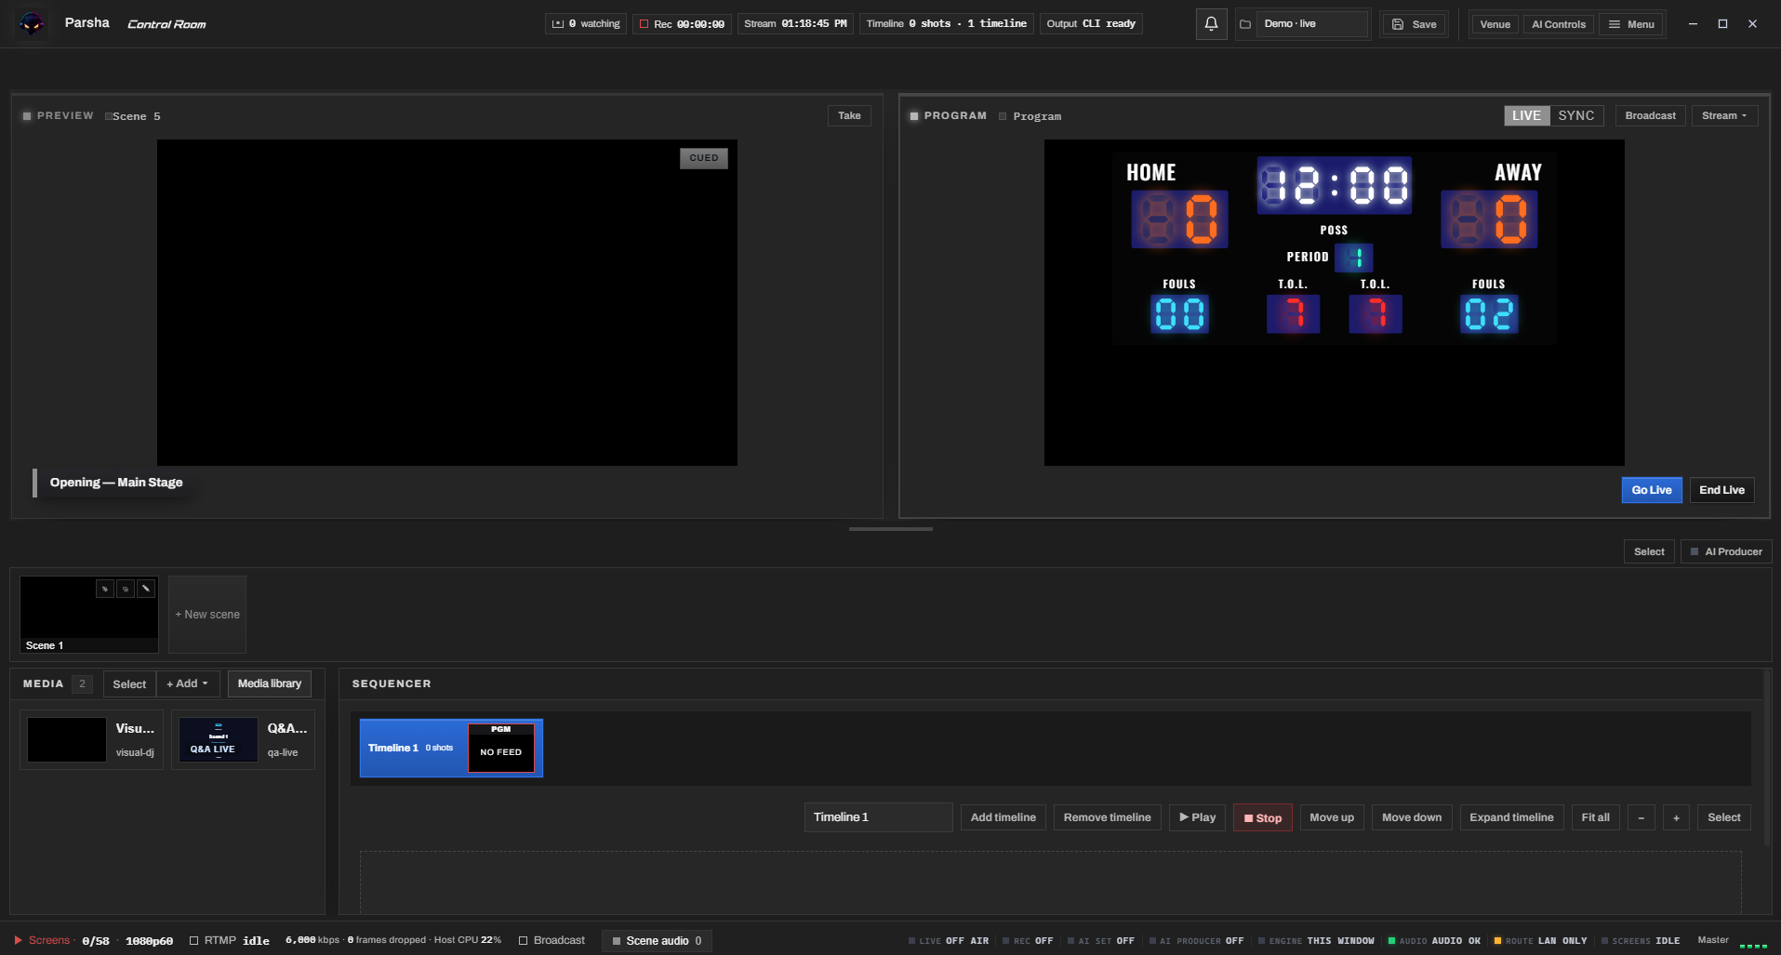Image resolution: width=1781 pixels, height=955 pixels.
Task: Zoom out the sequencer with minus button
Action: (1641, 817)
